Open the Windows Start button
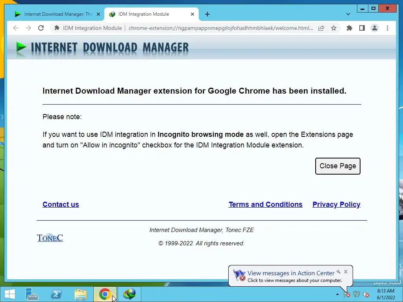The image size is (403, 302). pos(10,294)
